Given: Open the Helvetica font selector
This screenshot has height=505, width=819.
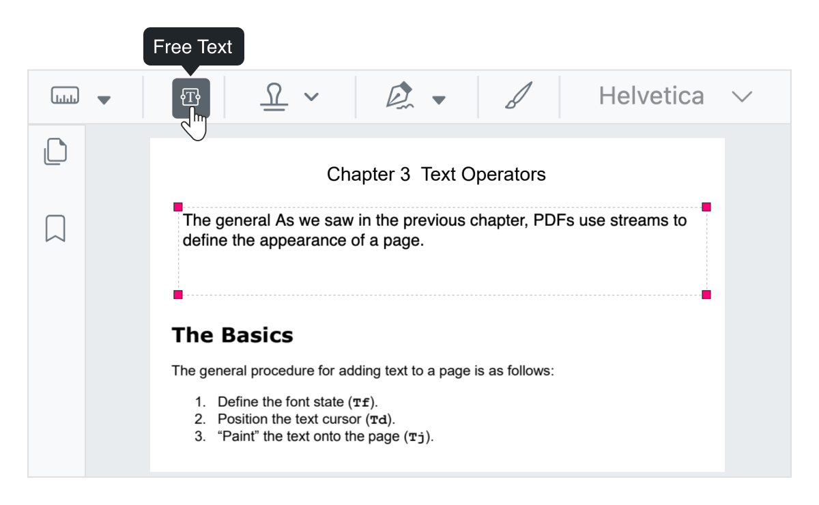Looking at the screenshot, I should (743, 96).
